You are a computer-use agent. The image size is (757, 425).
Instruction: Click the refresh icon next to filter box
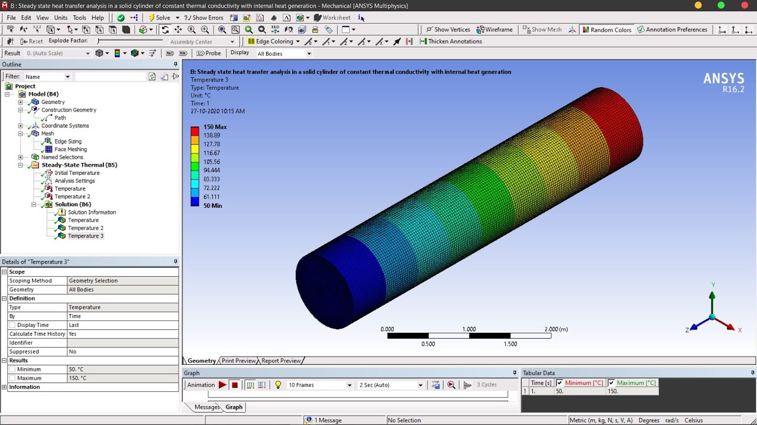tap(152, 77)
